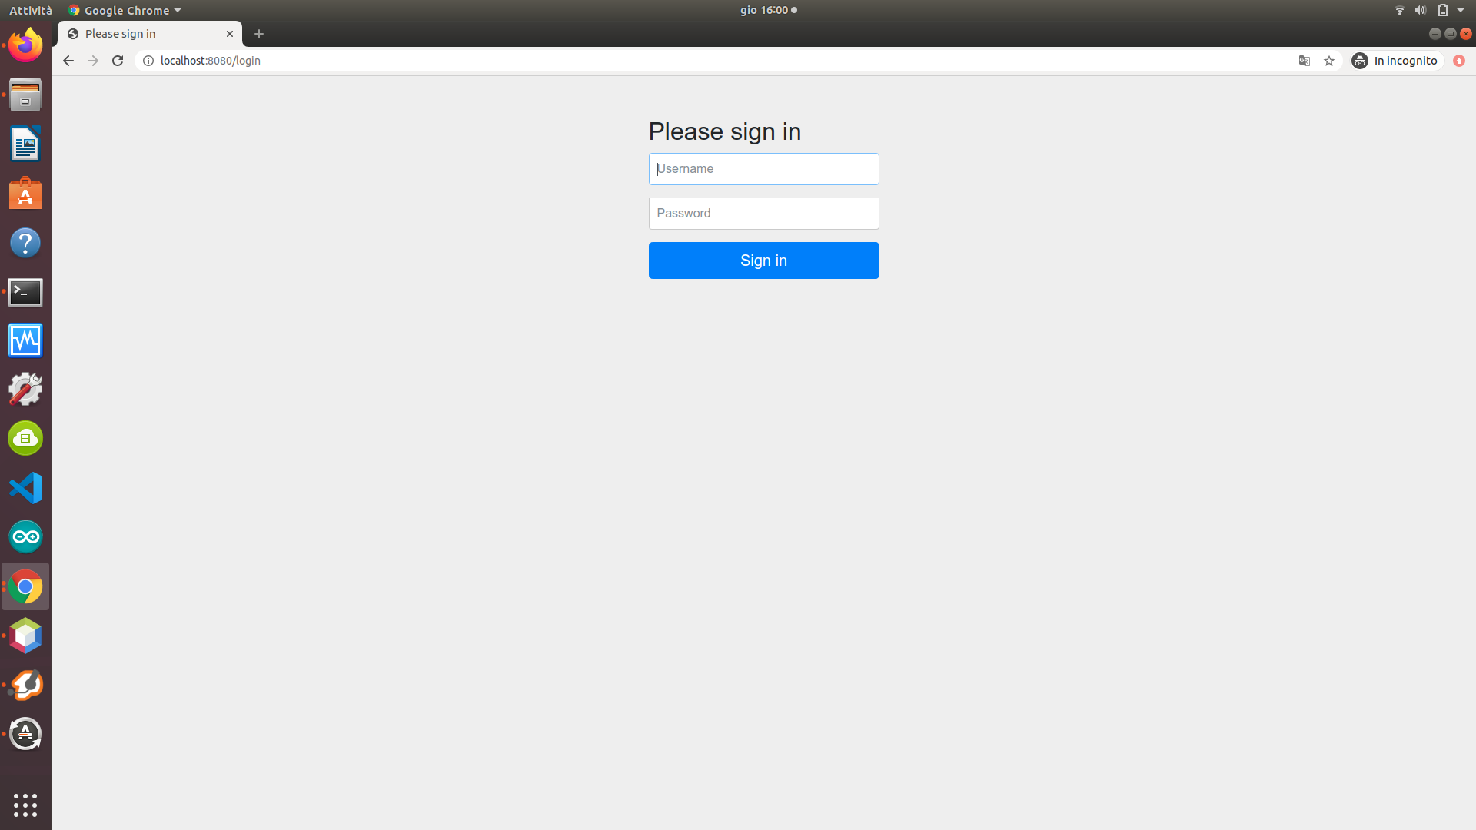Reload the page with the refresh icon
The height and width of the screenshot is (830, 1476).
tap(118, 61)
